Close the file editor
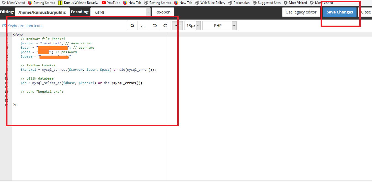The height and width of the screenshot is (183, 372). click(366, 12)
